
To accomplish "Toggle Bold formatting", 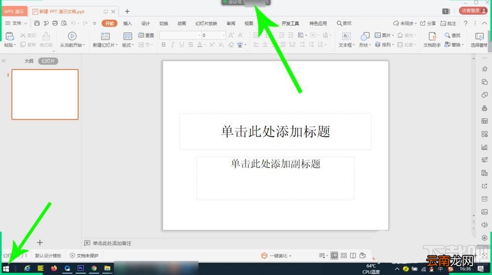I will [x=164, y=45].
